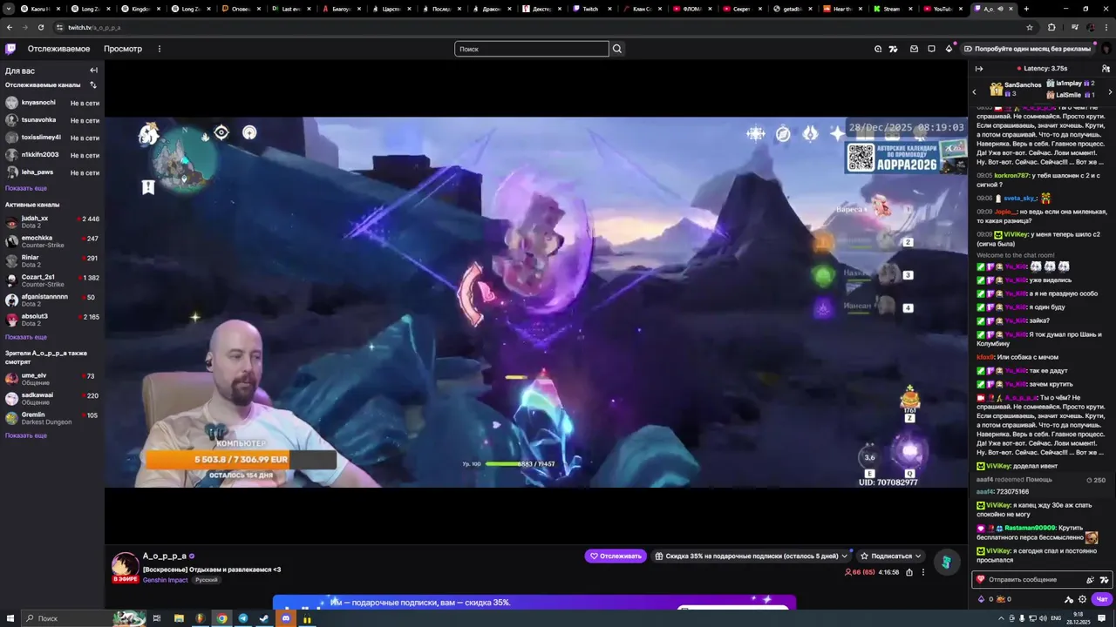Open the Prime loot icon in header
The width and height of the screenshot is (1116, 627).
878,49
